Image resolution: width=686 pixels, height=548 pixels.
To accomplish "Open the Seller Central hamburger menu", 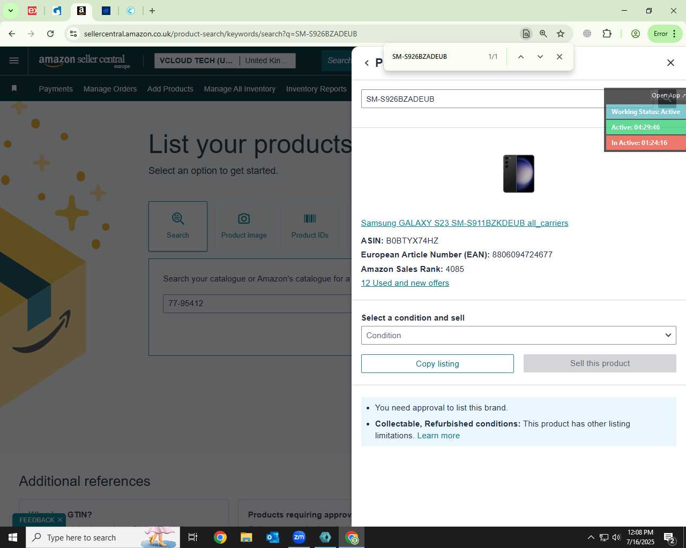I will (x=14, y=60).
